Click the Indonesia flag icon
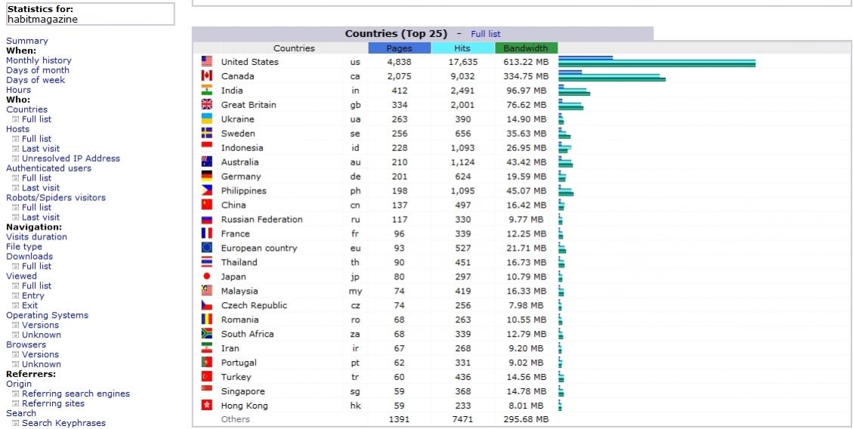The width and height of the screenshot is (853, 429). pos(207,147)
